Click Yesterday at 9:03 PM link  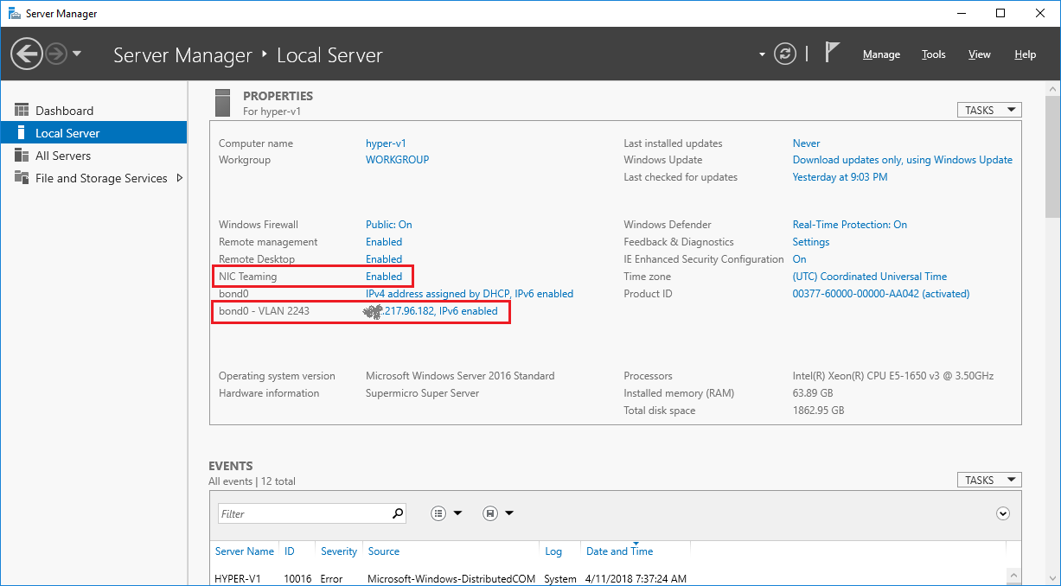point(840,177)
